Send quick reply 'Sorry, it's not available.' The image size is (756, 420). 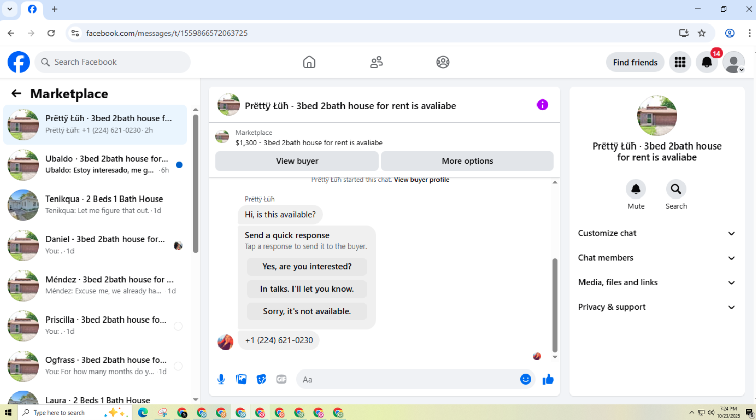tap(307, 311)
